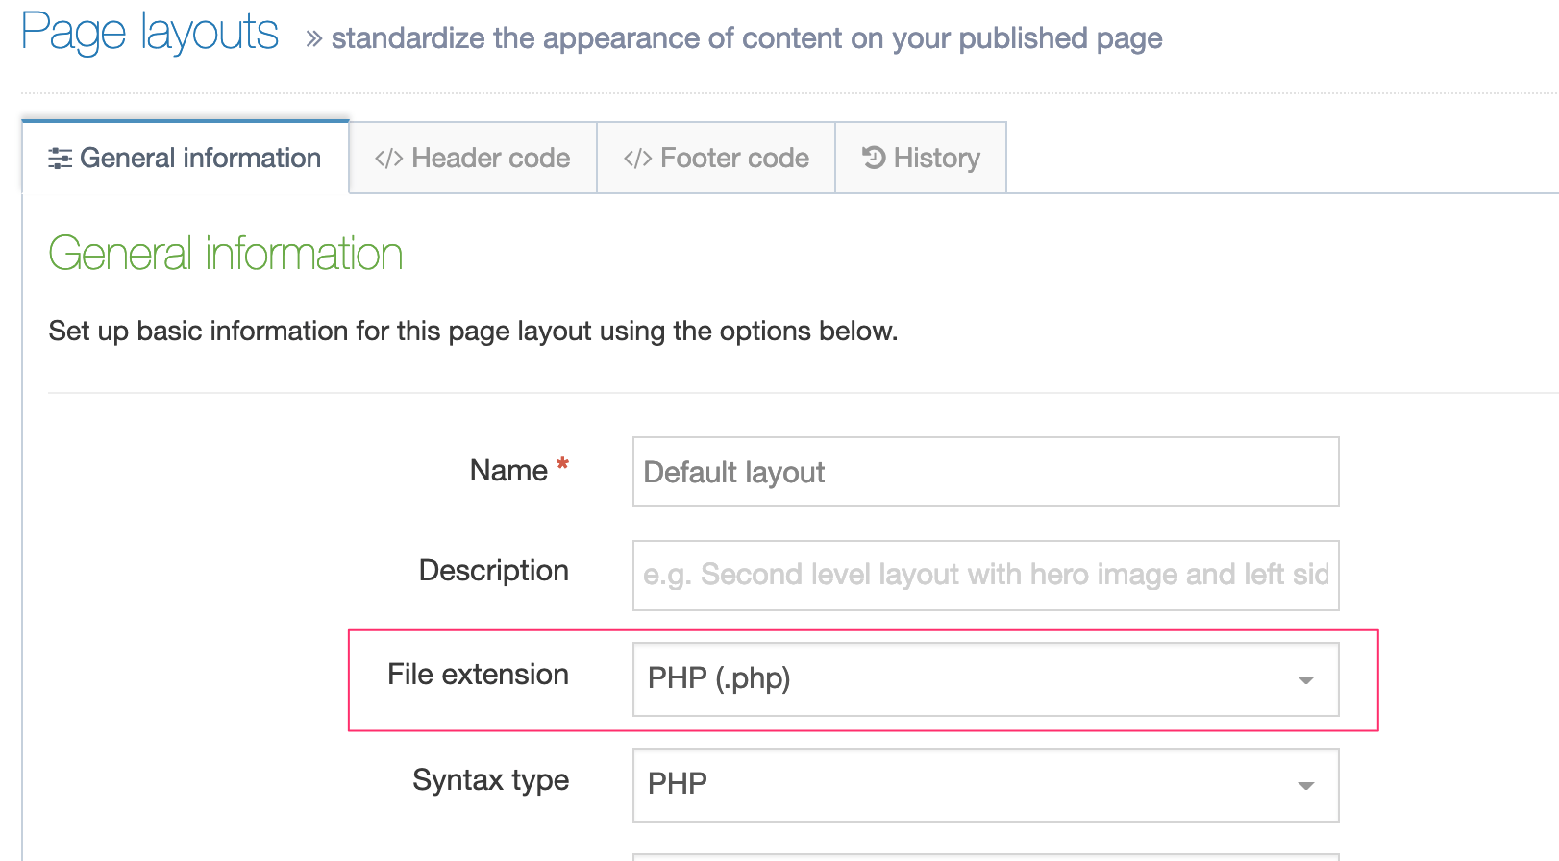This screenshot has height=861, width=1559.
Task: Click the code brackets icon on Header code tab
Action: point(388,159)
